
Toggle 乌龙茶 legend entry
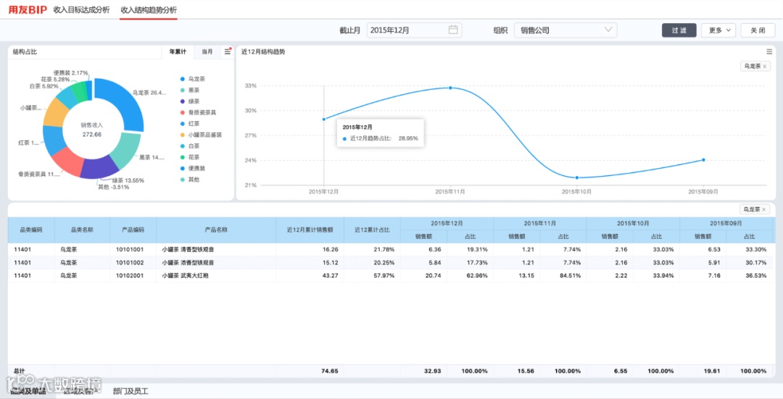[193, 80]
